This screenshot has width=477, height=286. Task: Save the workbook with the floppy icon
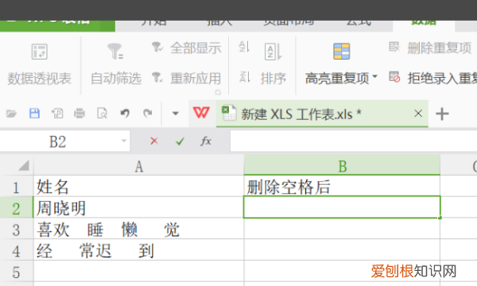coord(34,114)
